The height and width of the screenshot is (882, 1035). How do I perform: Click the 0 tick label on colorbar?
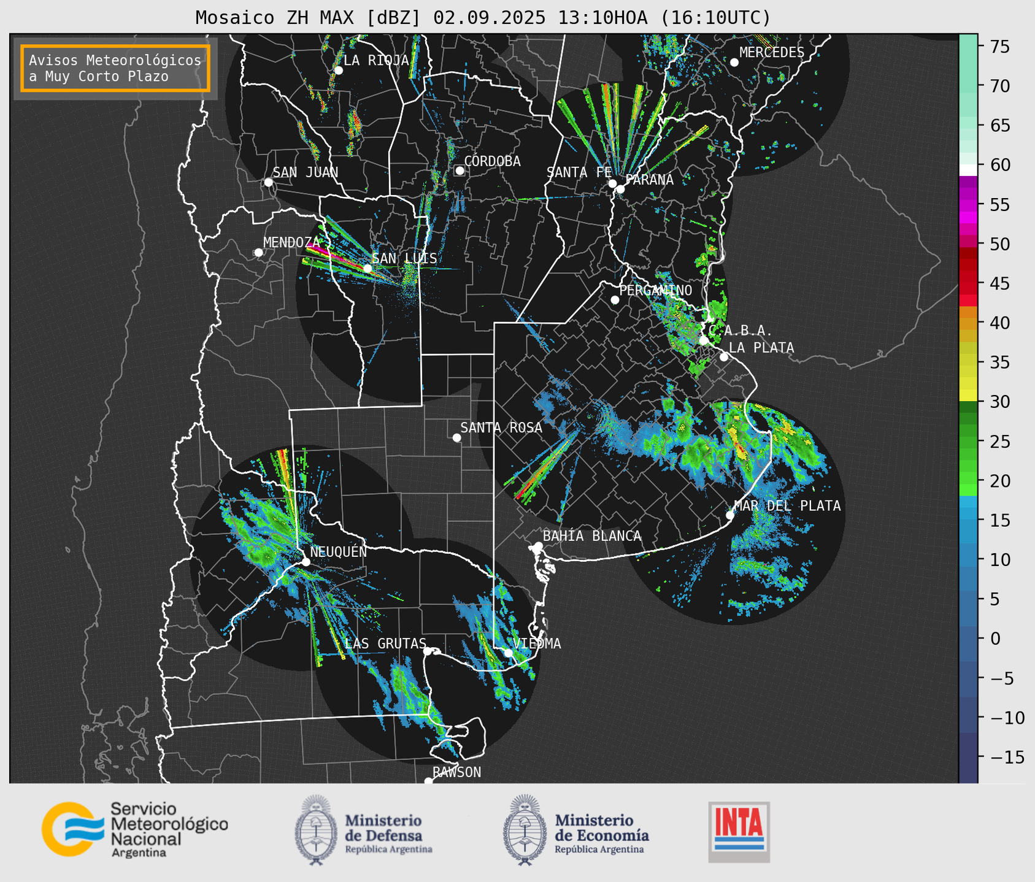click(x=995, y=639)
